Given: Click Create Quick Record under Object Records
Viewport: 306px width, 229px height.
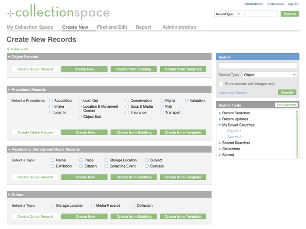Looking at the screenshot, I should 35,69.
